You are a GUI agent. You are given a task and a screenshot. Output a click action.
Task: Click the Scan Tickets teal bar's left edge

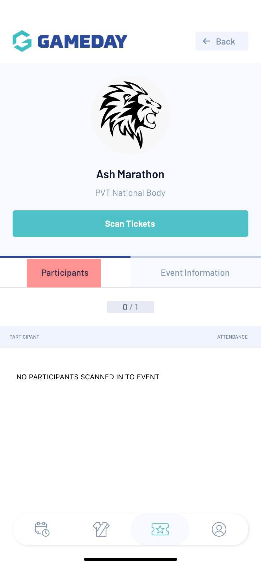[16, 224]
